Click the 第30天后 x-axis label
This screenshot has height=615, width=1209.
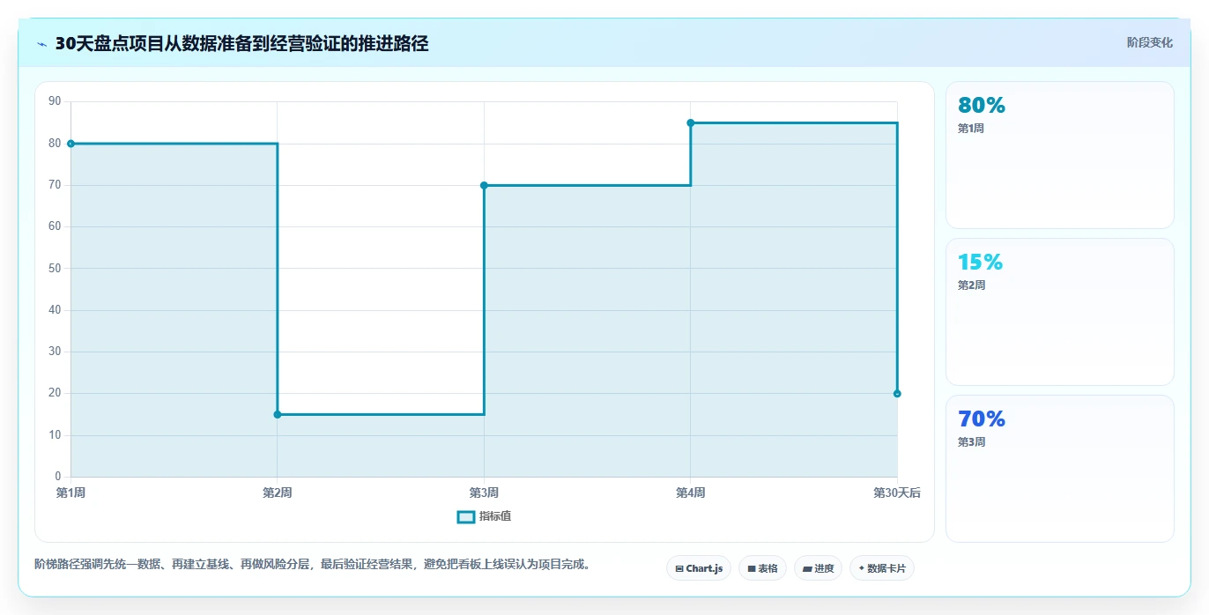point(897,493)
